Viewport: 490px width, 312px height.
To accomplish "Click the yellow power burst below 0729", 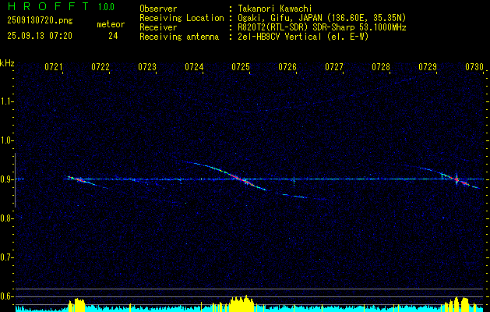I will (457, 304).
